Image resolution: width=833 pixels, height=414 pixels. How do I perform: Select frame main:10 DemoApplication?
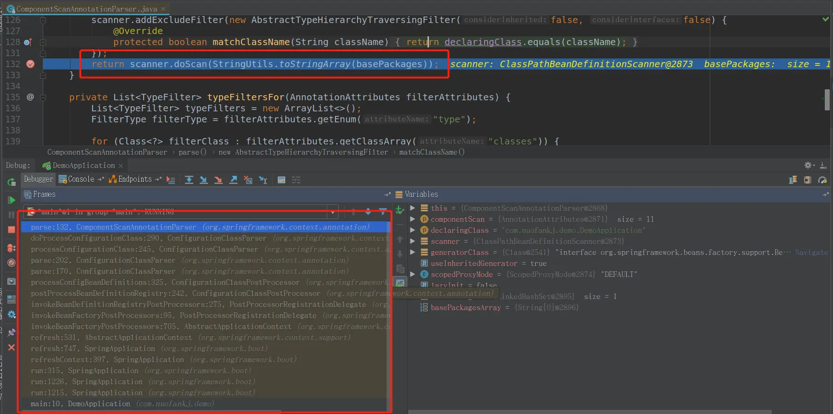pyautogui.click(x=206, y=404)
